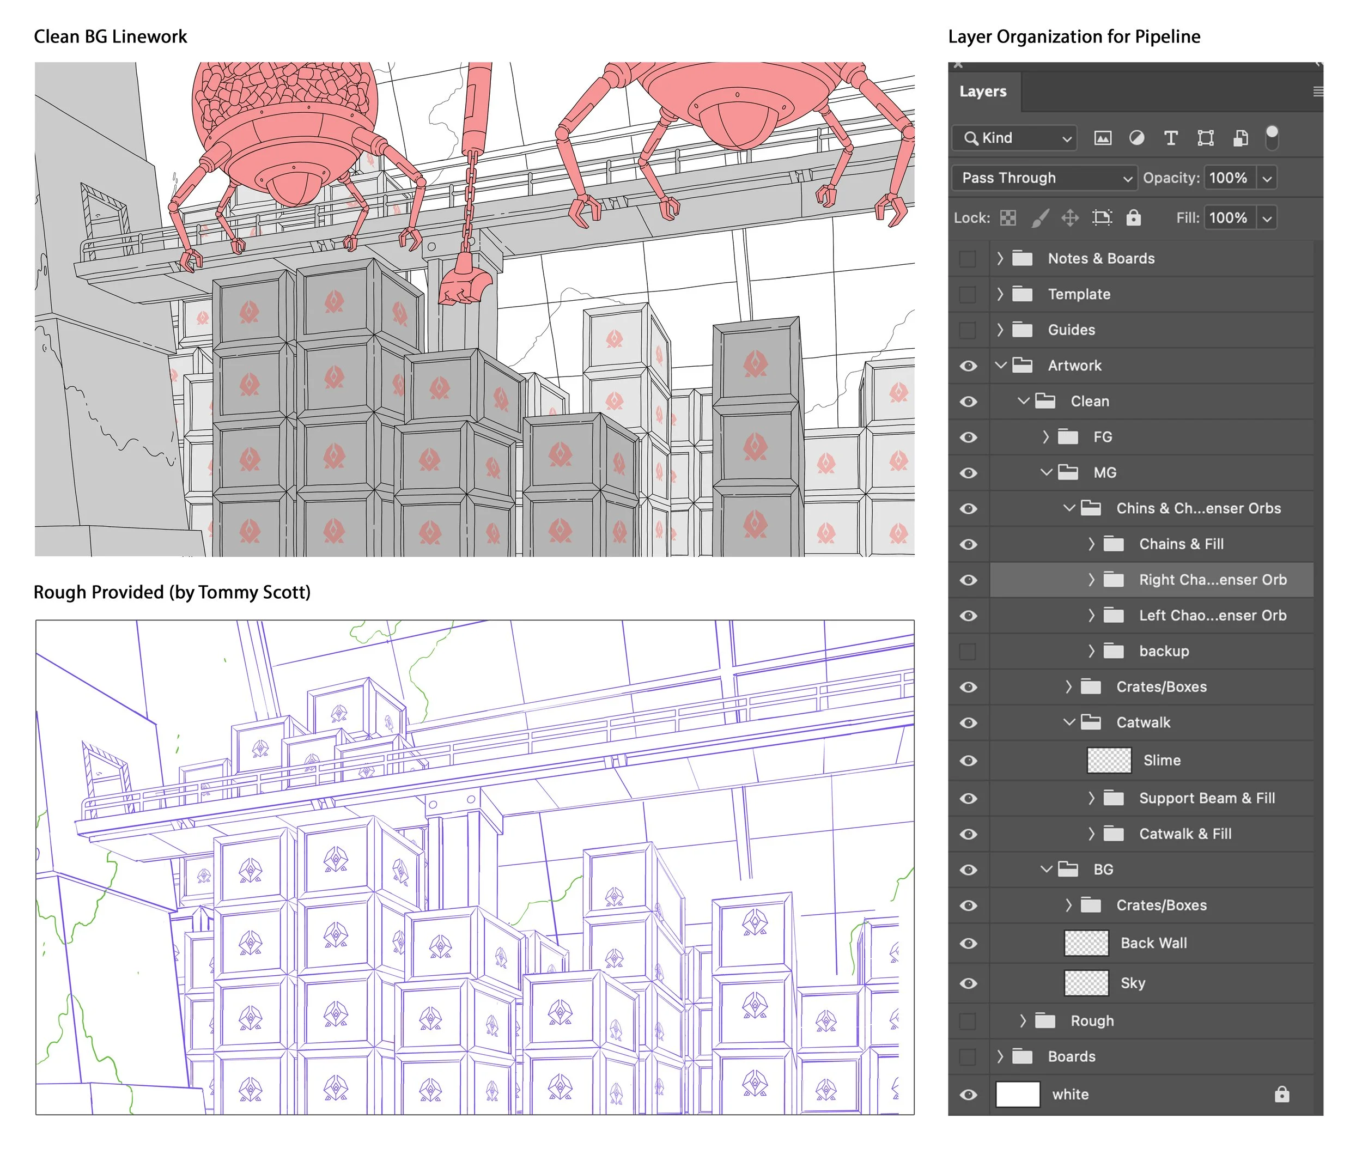Toggle the layer filtering on/off switch
The image size is (1362, 1173).
(x=1272, y=137)
